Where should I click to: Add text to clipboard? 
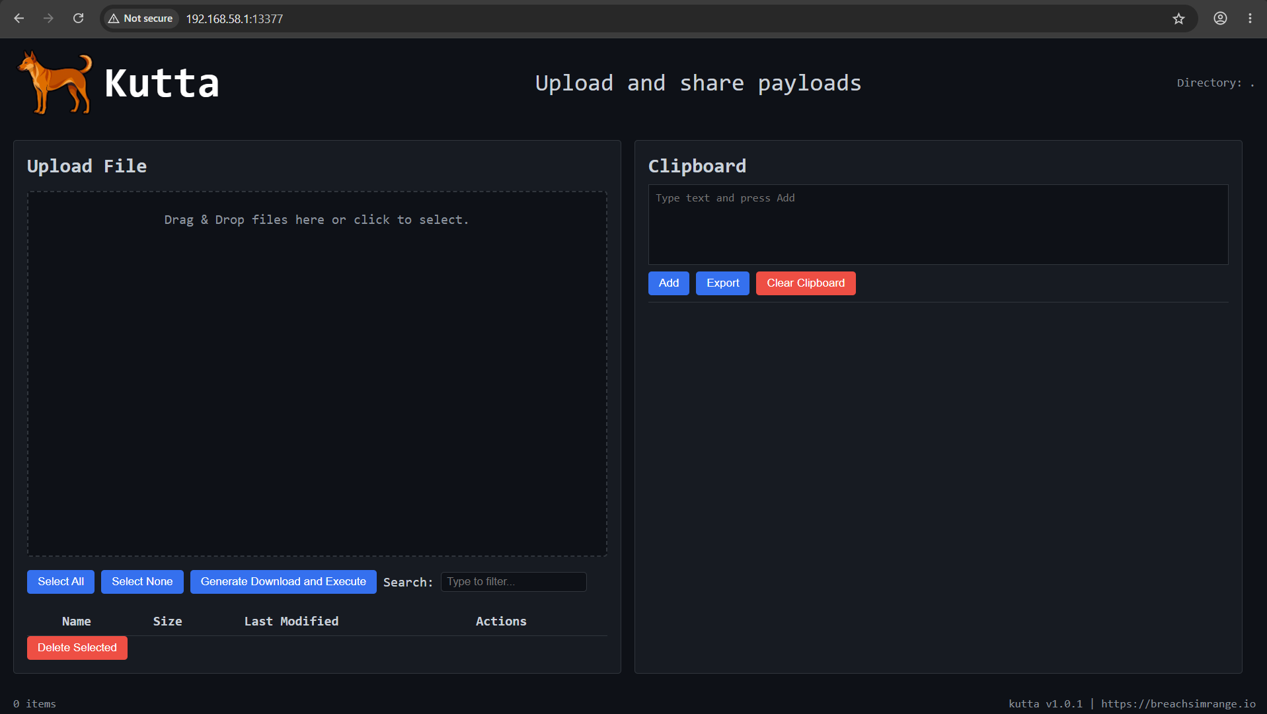(669, 283)
